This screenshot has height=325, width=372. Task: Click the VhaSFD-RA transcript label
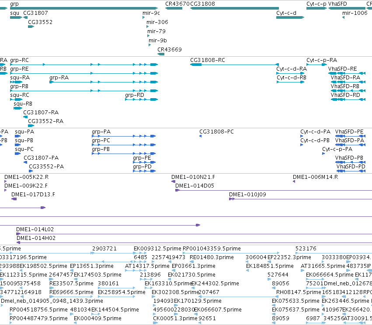point(345,78)
